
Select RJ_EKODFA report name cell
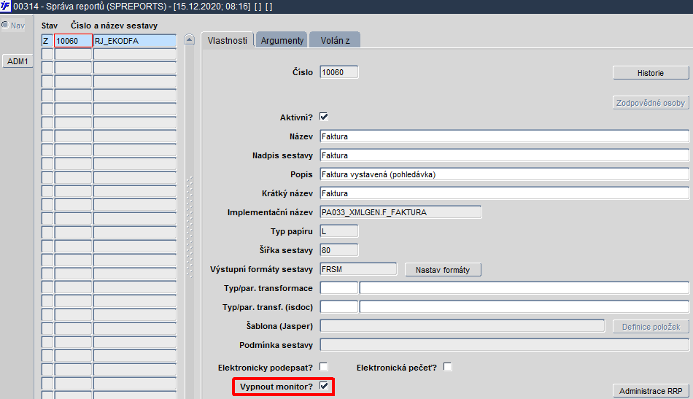click(135, 41)
